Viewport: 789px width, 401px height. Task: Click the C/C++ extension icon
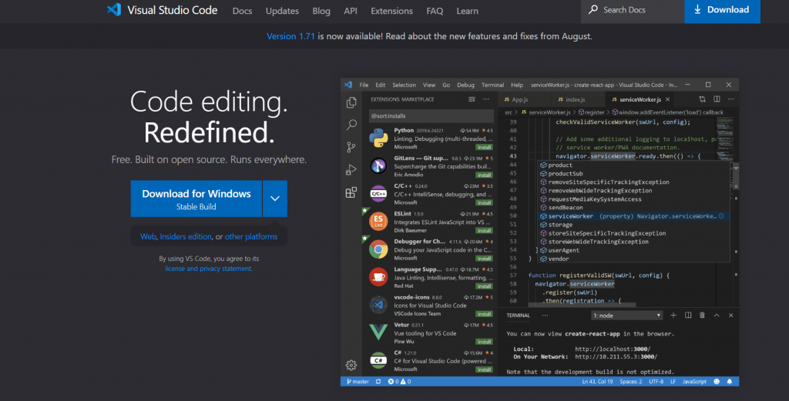tap(378, 193)
